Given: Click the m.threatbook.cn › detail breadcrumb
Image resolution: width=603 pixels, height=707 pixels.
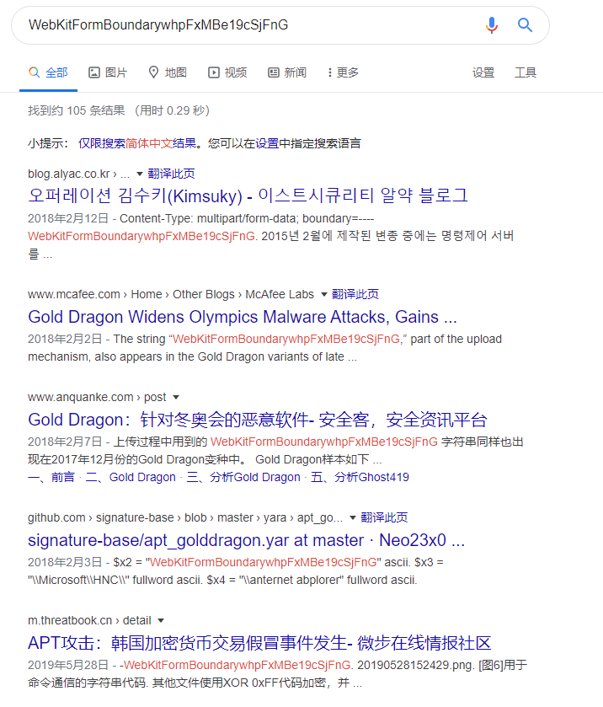Looking at the screenshot, I should 89,620.
